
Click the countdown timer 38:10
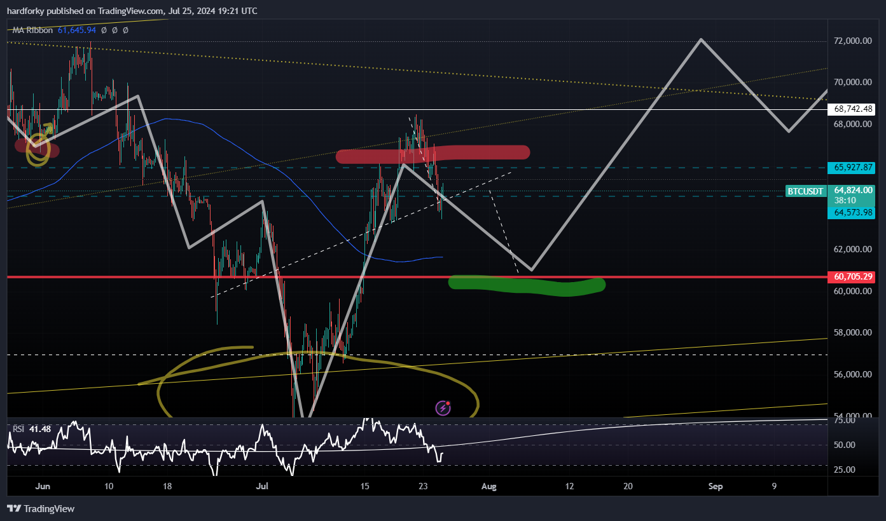click(x=843, y=200)
